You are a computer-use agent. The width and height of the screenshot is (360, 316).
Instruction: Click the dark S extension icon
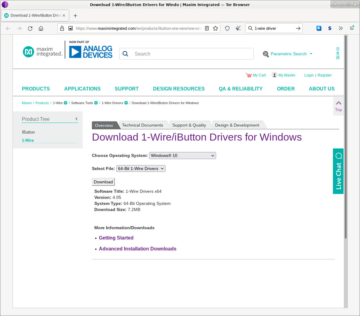point(330,28)
